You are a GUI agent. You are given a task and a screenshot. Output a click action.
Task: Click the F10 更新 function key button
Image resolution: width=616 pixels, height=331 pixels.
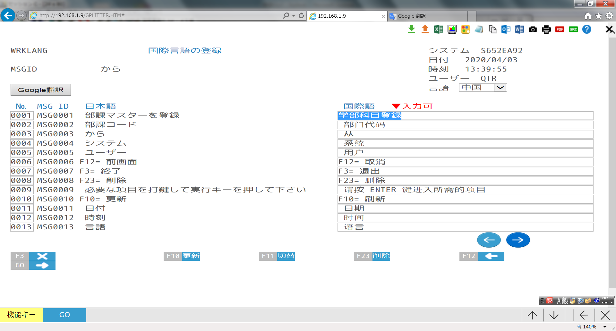coord(182,256)
